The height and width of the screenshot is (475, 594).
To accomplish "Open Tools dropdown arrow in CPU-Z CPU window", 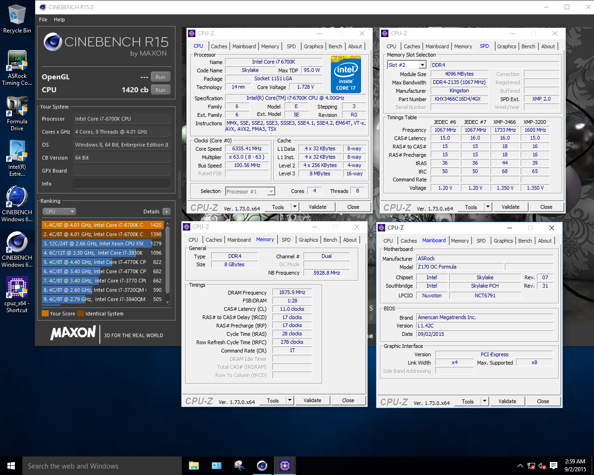I will pyautogui.click(x=295, y=207).
